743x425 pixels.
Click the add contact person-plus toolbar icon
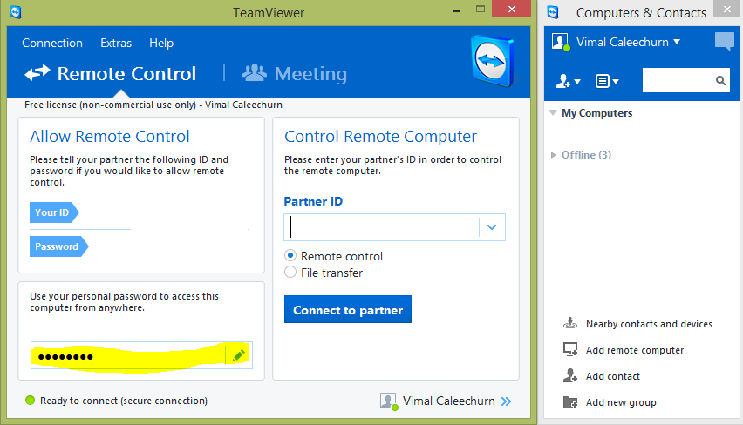[x=568, y=81]
